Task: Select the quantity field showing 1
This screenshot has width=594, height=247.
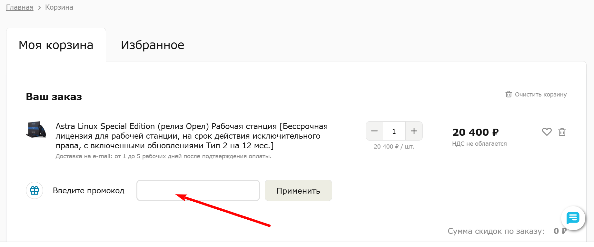Action: [394, 131]
